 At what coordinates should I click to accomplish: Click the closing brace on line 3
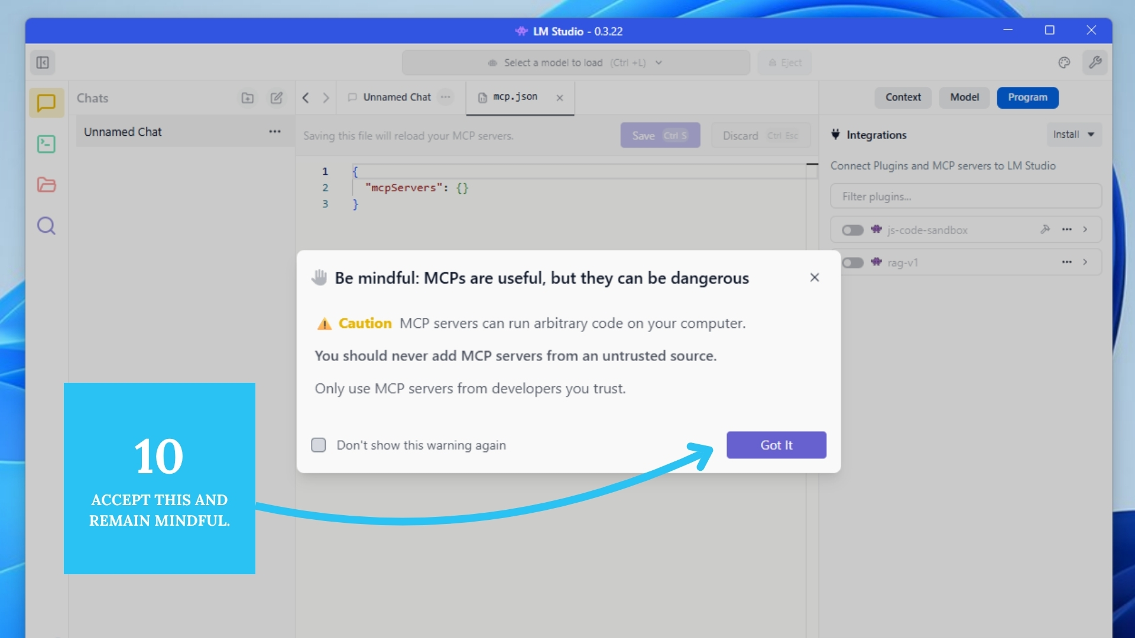[x=355, y=204]
